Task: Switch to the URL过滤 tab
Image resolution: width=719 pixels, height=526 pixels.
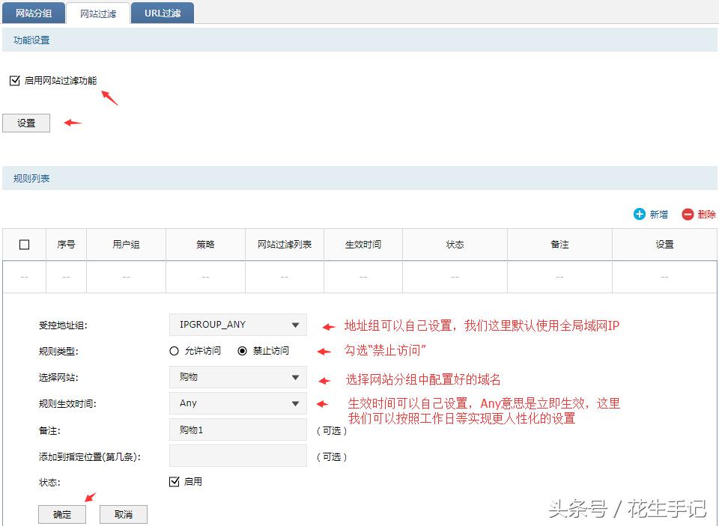Action: coord(162,13)
